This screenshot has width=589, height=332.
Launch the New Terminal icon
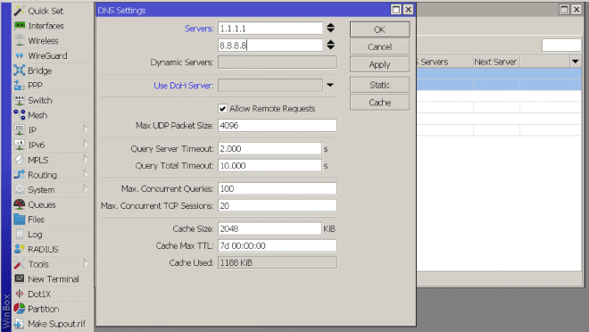[x=19, y=278]
